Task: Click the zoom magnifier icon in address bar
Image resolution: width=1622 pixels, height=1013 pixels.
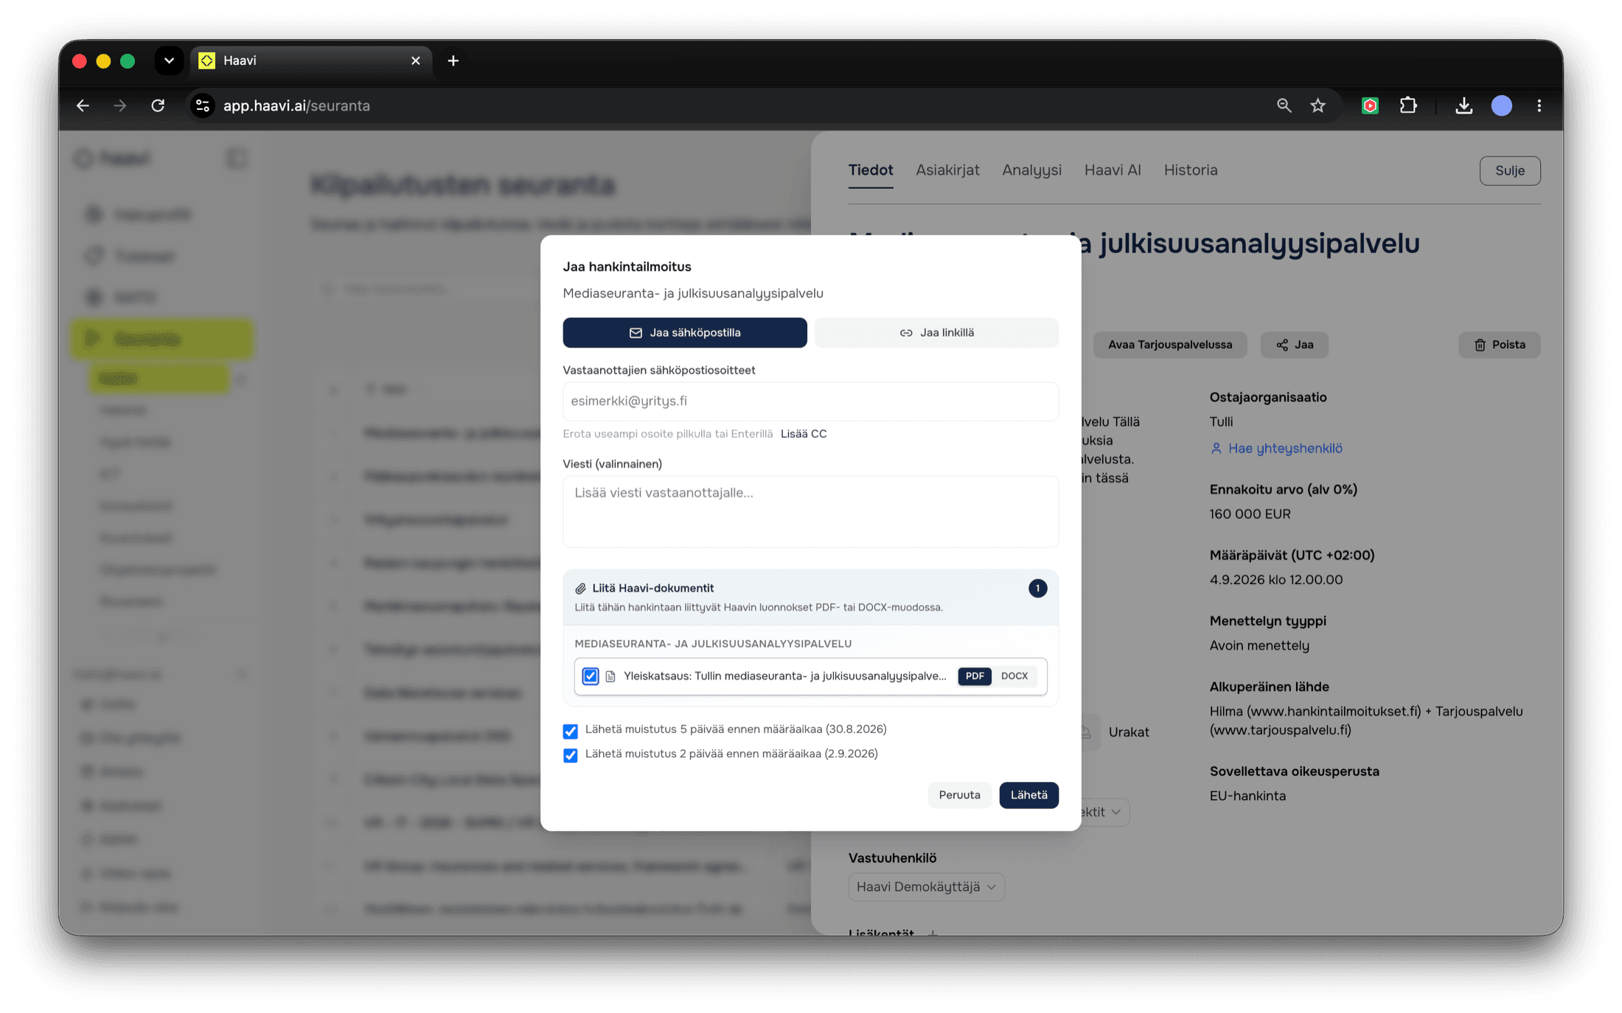Action: pos(1284,105)
